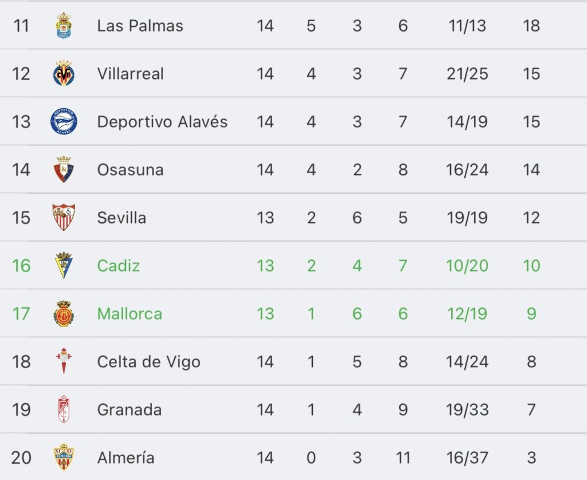
Task: Tap the Mallorca team name
Action: pos(130,313)
